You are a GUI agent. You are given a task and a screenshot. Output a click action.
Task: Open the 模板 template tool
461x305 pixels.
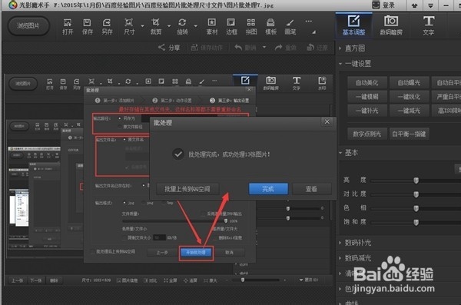pos(270,26)
